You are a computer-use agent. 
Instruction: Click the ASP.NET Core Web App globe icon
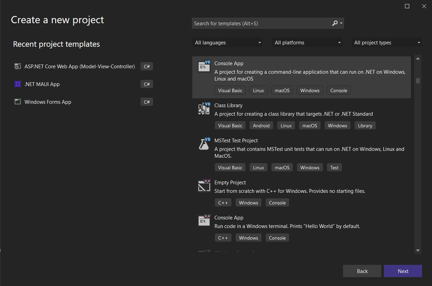[18, 67]
